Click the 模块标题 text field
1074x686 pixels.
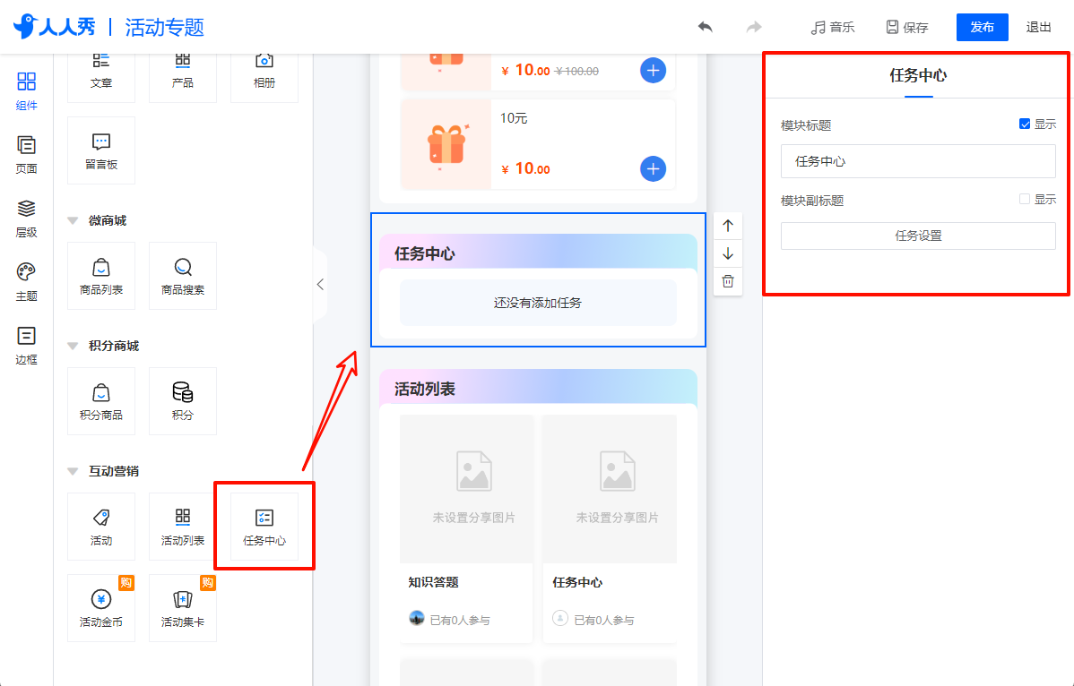(918, 161)
